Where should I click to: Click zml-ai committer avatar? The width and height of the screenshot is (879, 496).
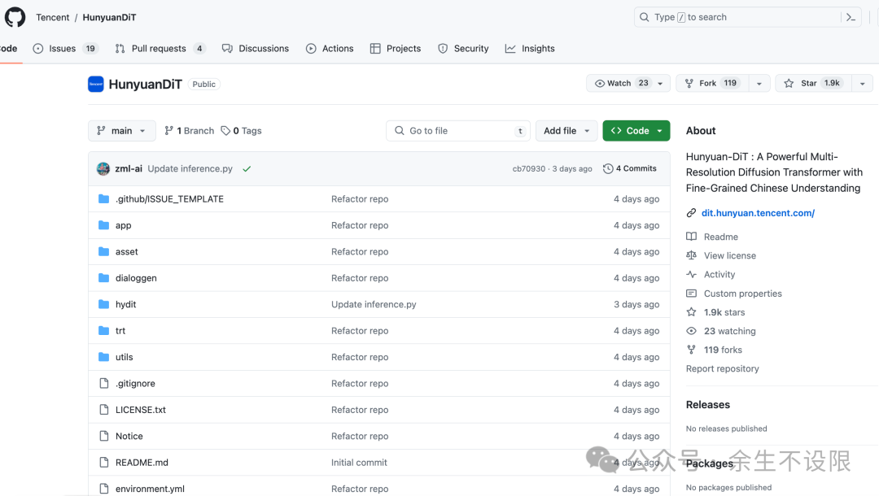(x=103, y=169)
